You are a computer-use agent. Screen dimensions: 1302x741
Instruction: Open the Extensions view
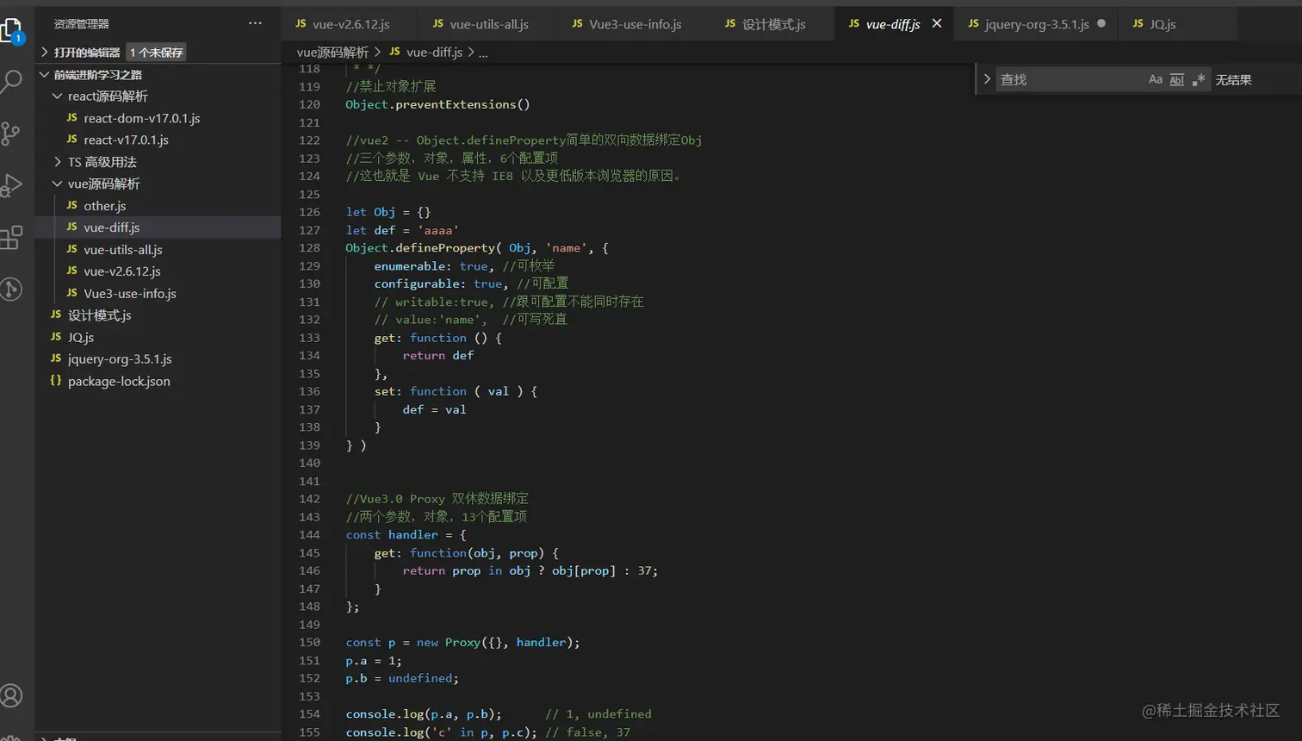click(11, 237)
